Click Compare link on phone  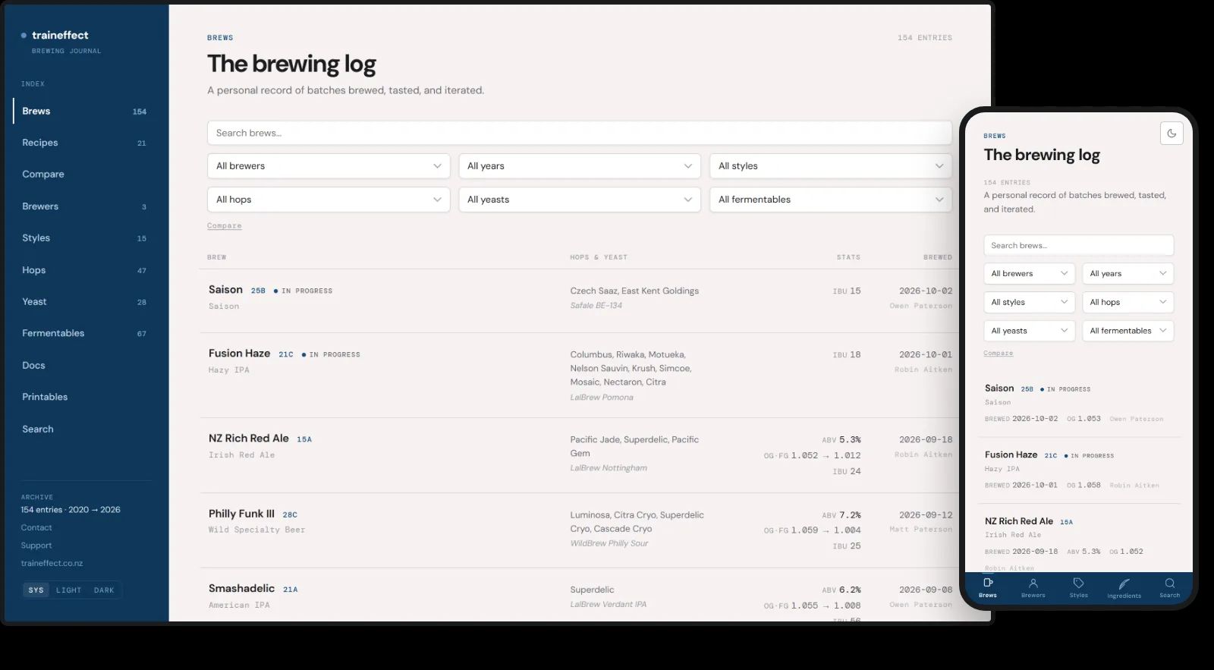pyautogui.click(x=999, y=354)
